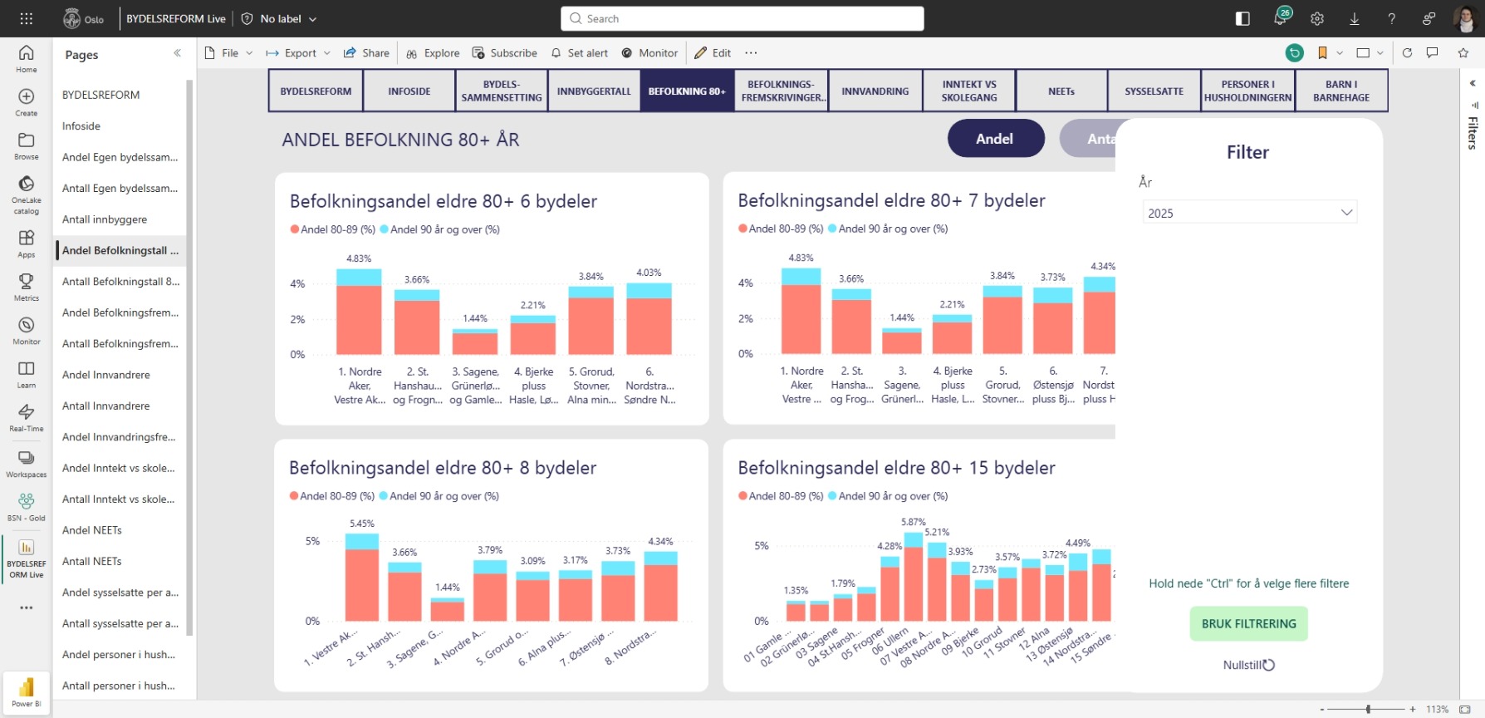This screenshot has width=1485, height=718.
Task: Open notifications bell
Action: pyautogui.click(x=1280, y=18)
